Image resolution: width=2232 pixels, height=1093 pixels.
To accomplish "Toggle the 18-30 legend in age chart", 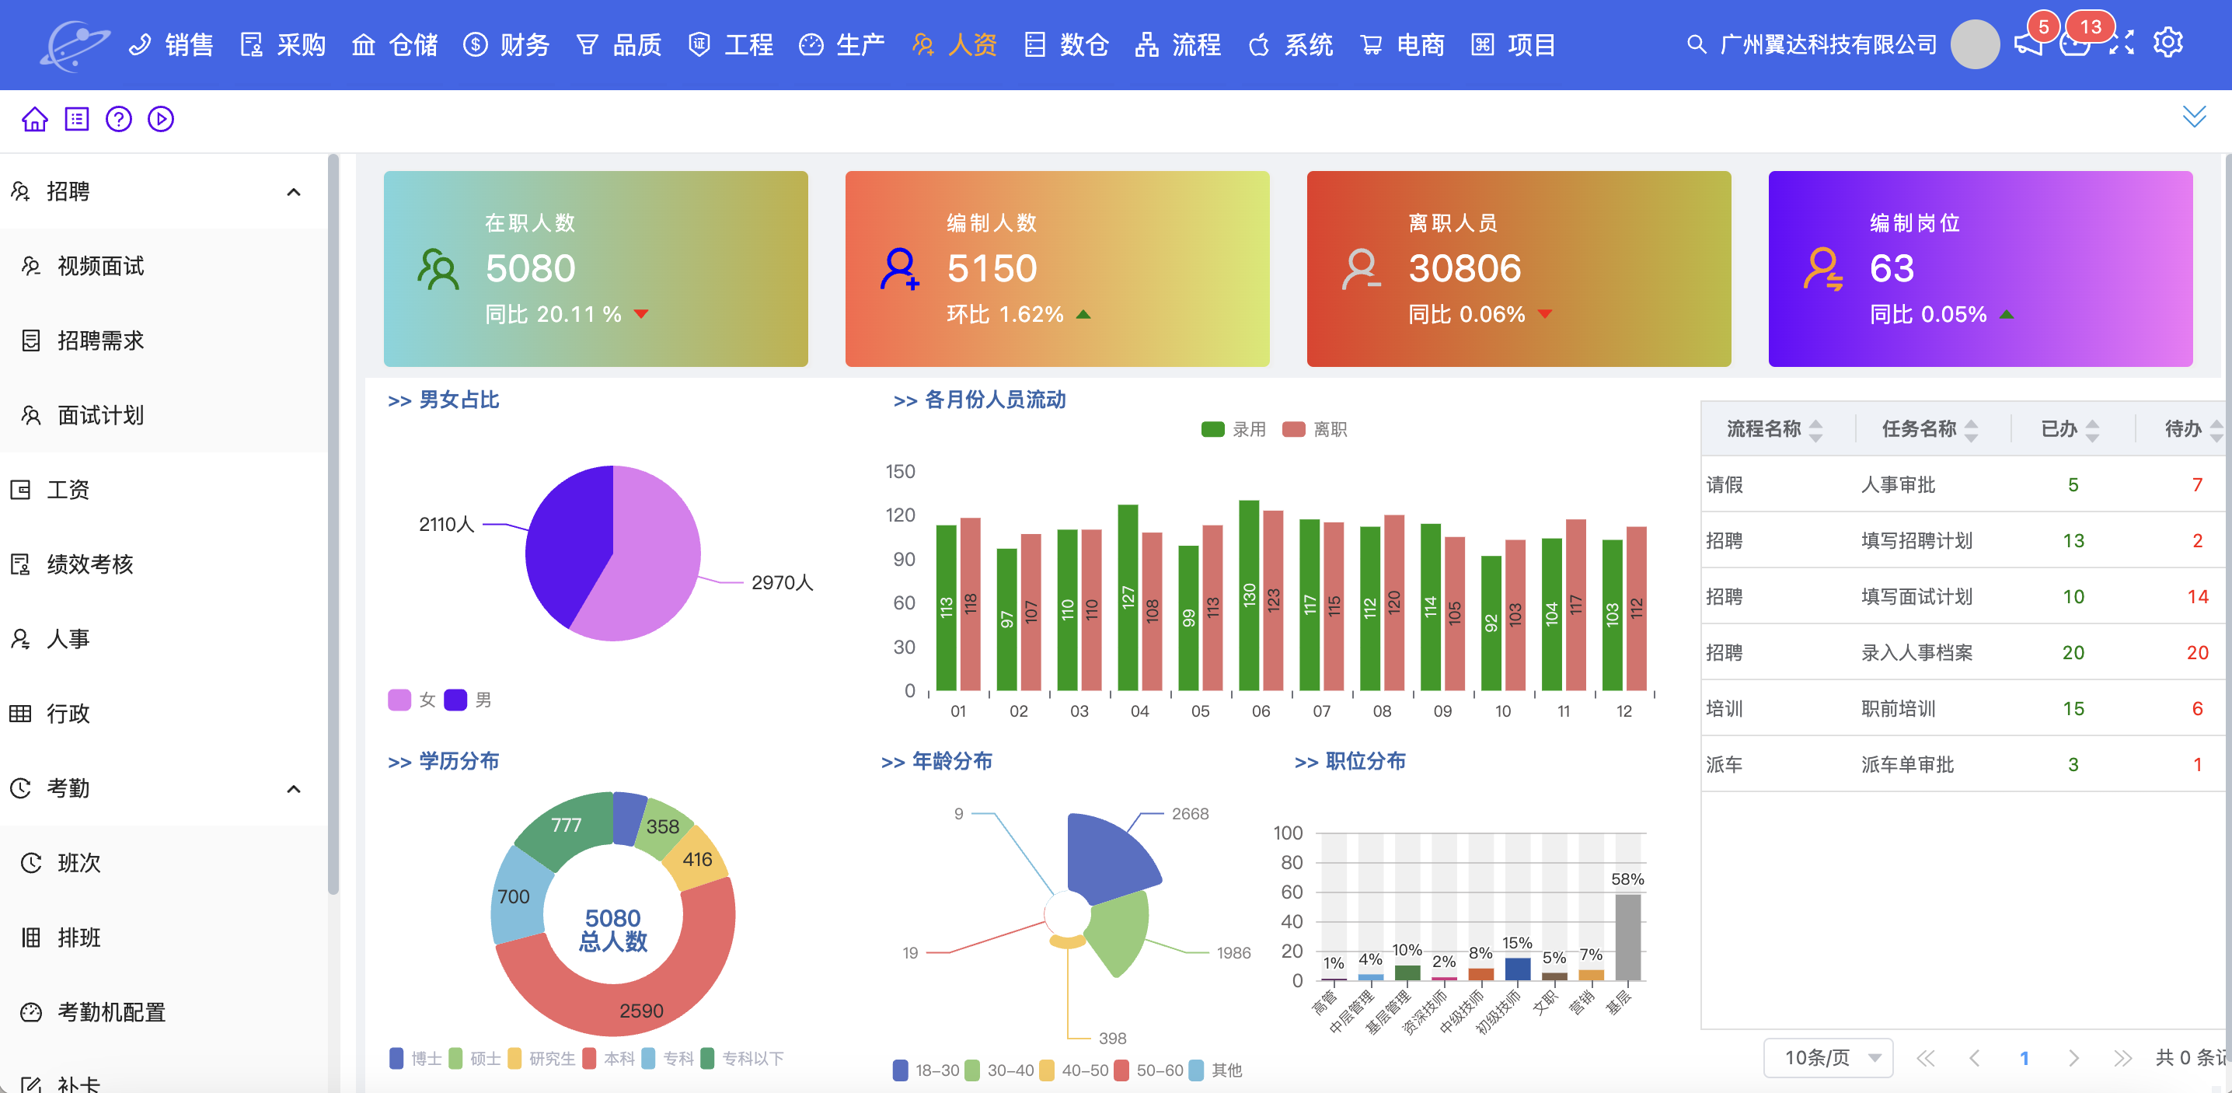I will tap(926, 1070).
